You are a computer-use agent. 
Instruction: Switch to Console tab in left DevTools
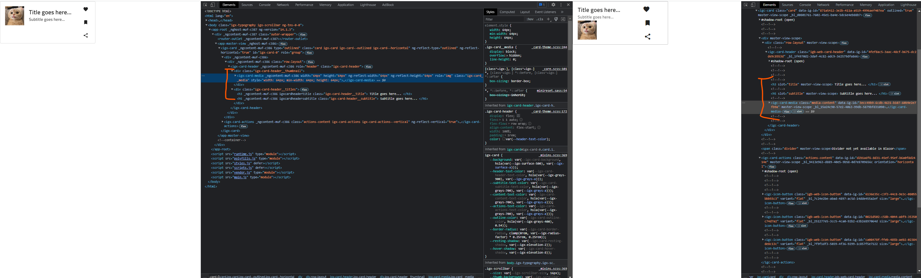(265, 5)
